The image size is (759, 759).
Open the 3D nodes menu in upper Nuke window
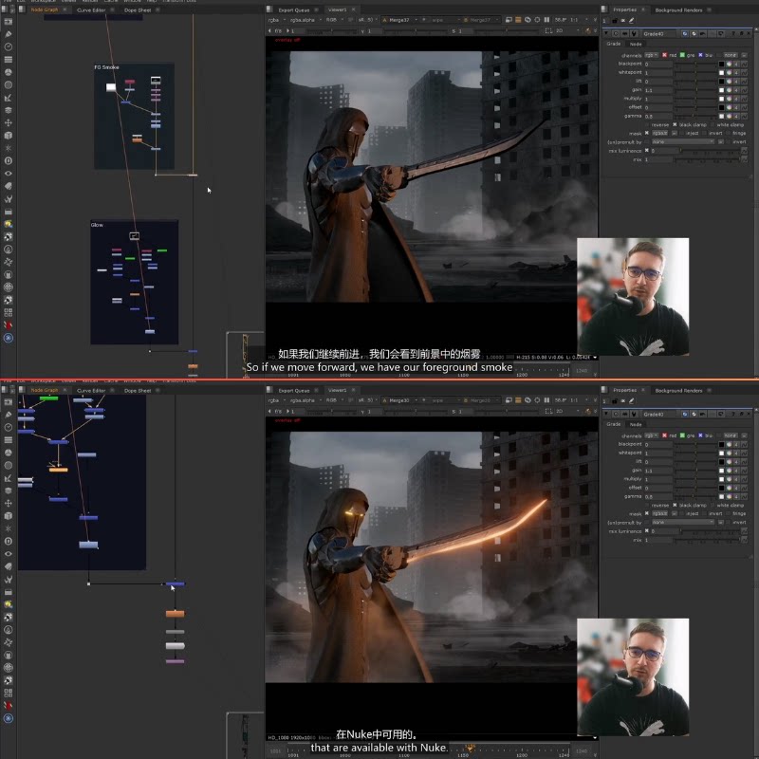click(x=9, y=136)
